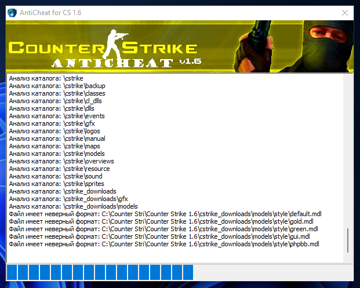Screen dimensions: 360x288
Task: Select the \cstrike_downloads\gfx log line
Action: 68,199
